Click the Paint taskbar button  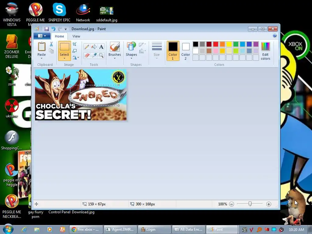pyautogui.click(x=222, y=229)
